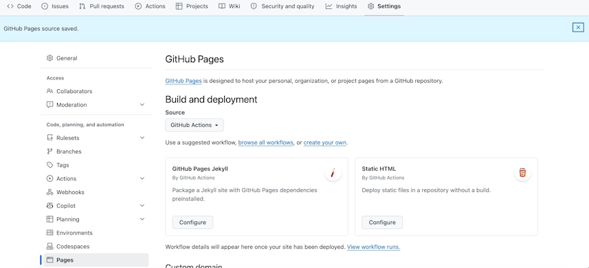Click the General gear icon in sidebar

click(x=49, y=58)
